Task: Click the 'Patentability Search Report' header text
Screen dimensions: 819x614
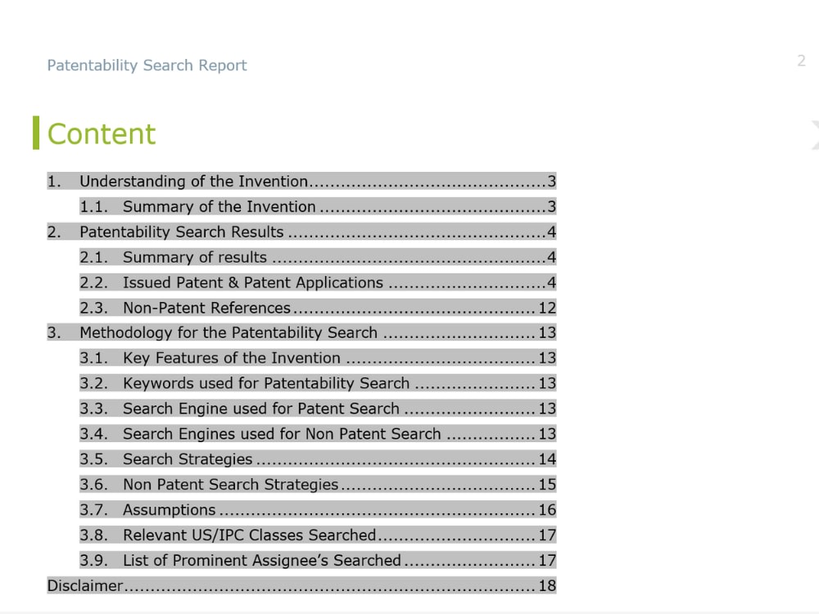Action: tap(147, 65)
